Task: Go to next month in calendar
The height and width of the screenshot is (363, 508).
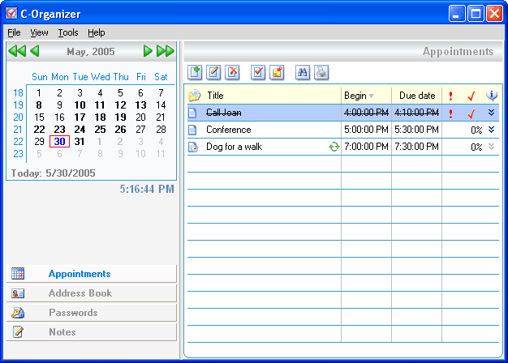Action: click(x=148, y=51)
